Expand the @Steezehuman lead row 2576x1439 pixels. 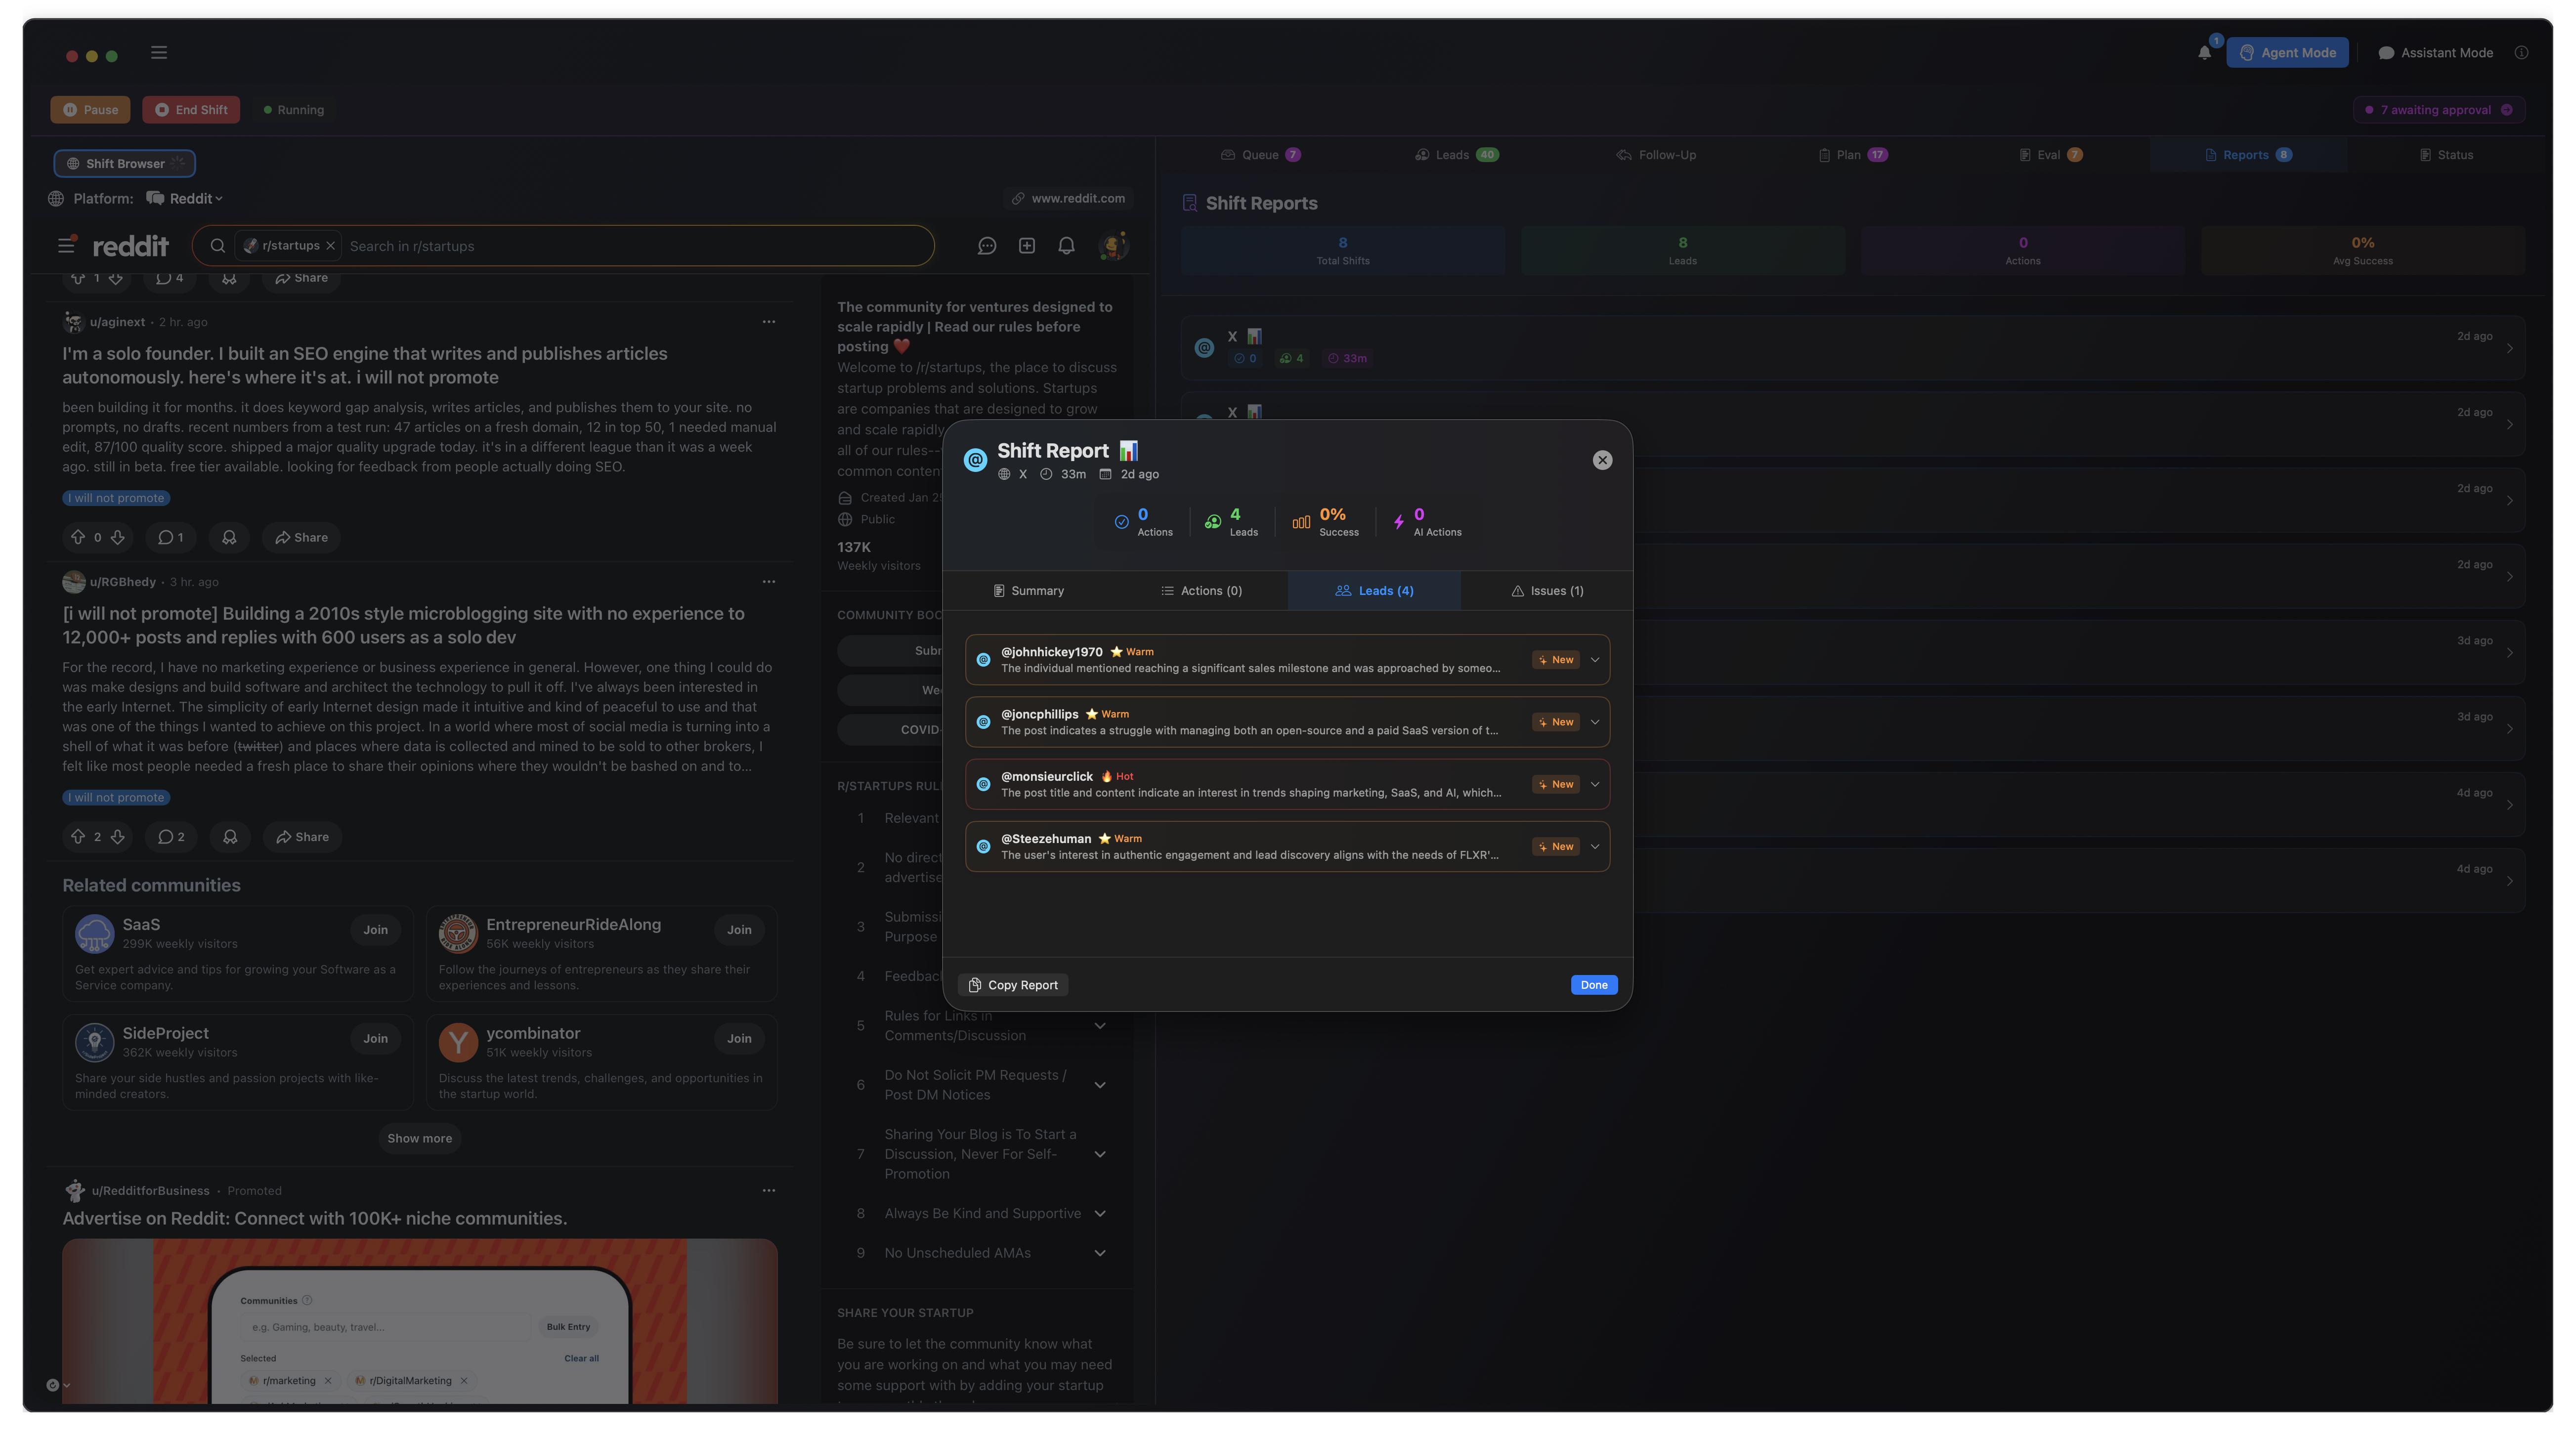click(1595, 847)
